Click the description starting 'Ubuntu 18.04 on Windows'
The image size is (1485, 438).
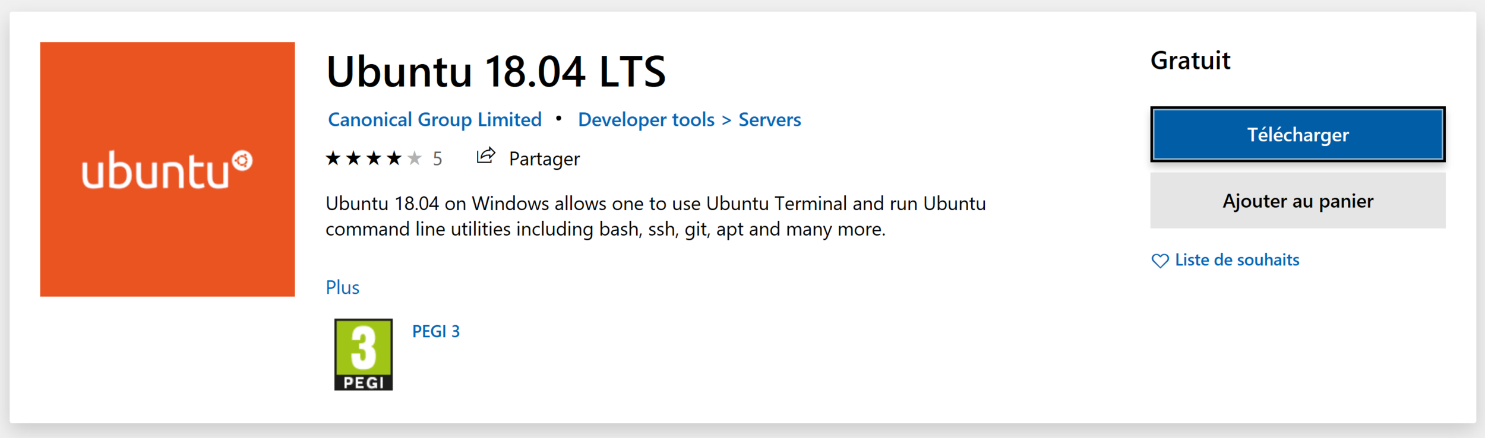point(656,217)
